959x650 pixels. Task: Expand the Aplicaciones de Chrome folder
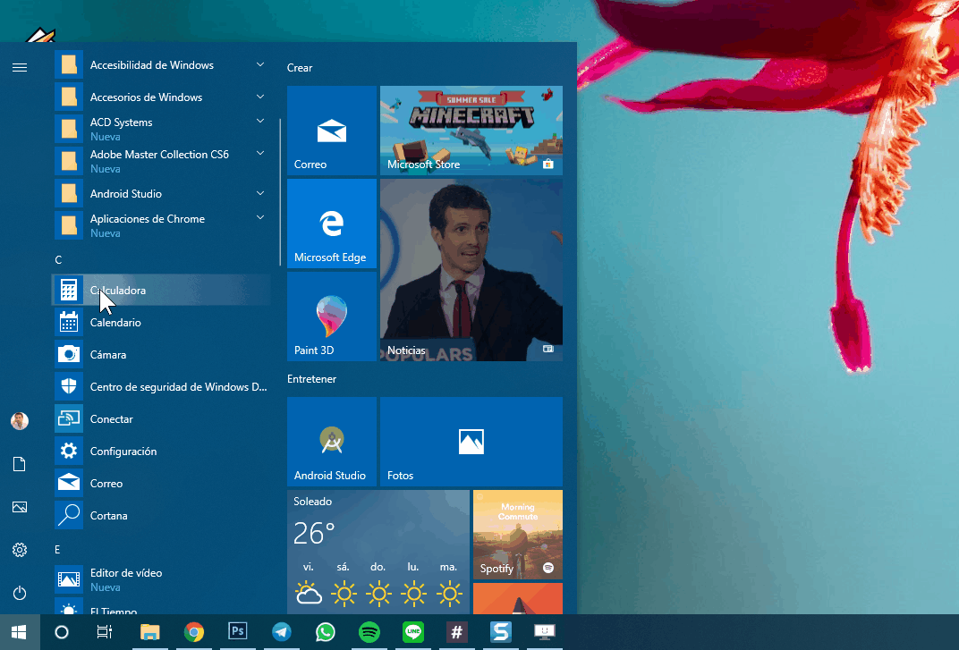pyautogui.click(x=161, y=225)
